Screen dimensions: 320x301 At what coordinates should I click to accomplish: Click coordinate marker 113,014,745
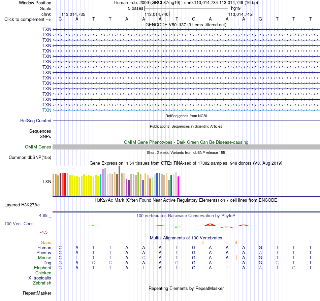point(240,14)
